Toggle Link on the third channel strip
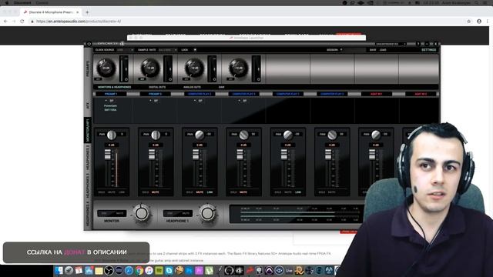 [x=210, y=192]
